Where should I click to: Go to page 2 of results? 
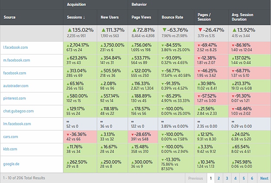(x=218, y=178)
